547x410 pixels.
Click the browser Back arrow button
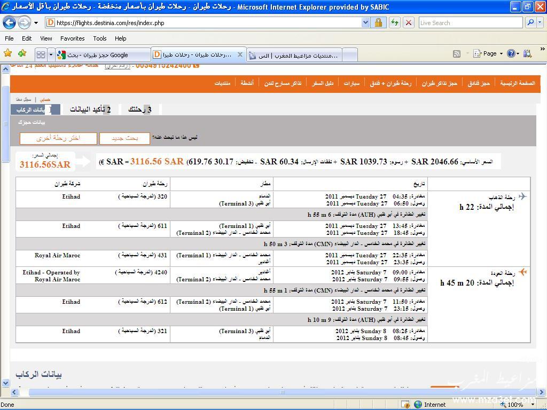[9, 23]
